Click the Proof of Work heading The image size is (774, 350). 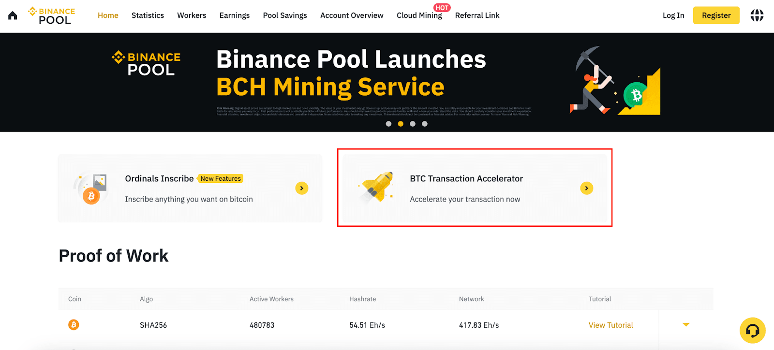coord(114,256)
